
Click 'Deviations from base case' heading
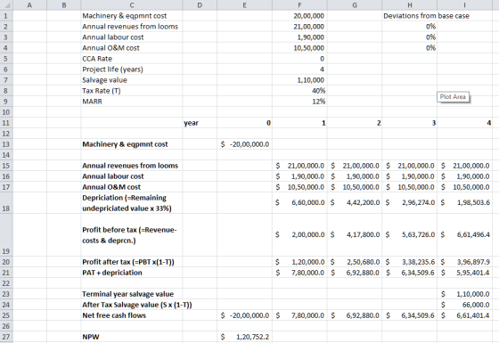point(426,16)
